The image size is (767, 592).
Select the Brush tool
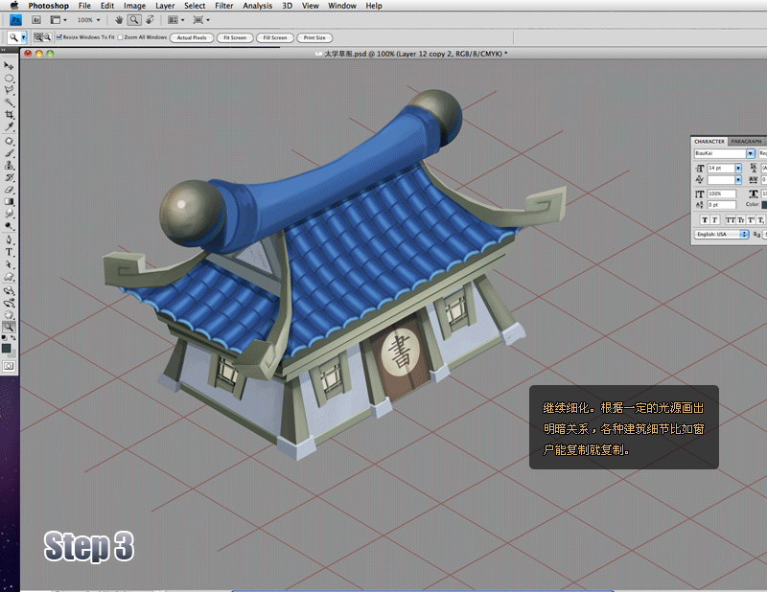(9, 153)
